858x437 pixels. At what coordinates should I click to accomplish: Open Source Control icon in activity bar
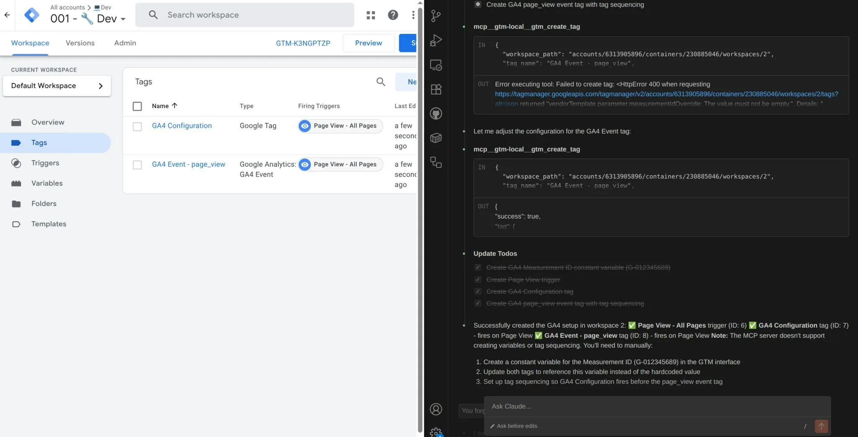tap(436, 16)
